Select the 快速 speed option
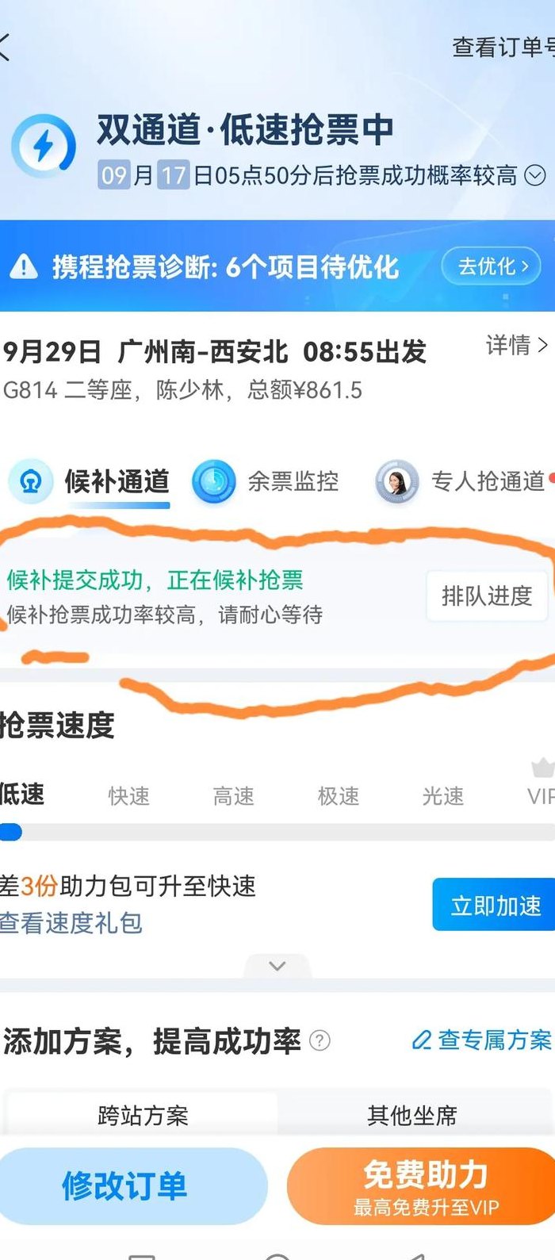This screenshot has width=555, height=1260. coord(129,795)
